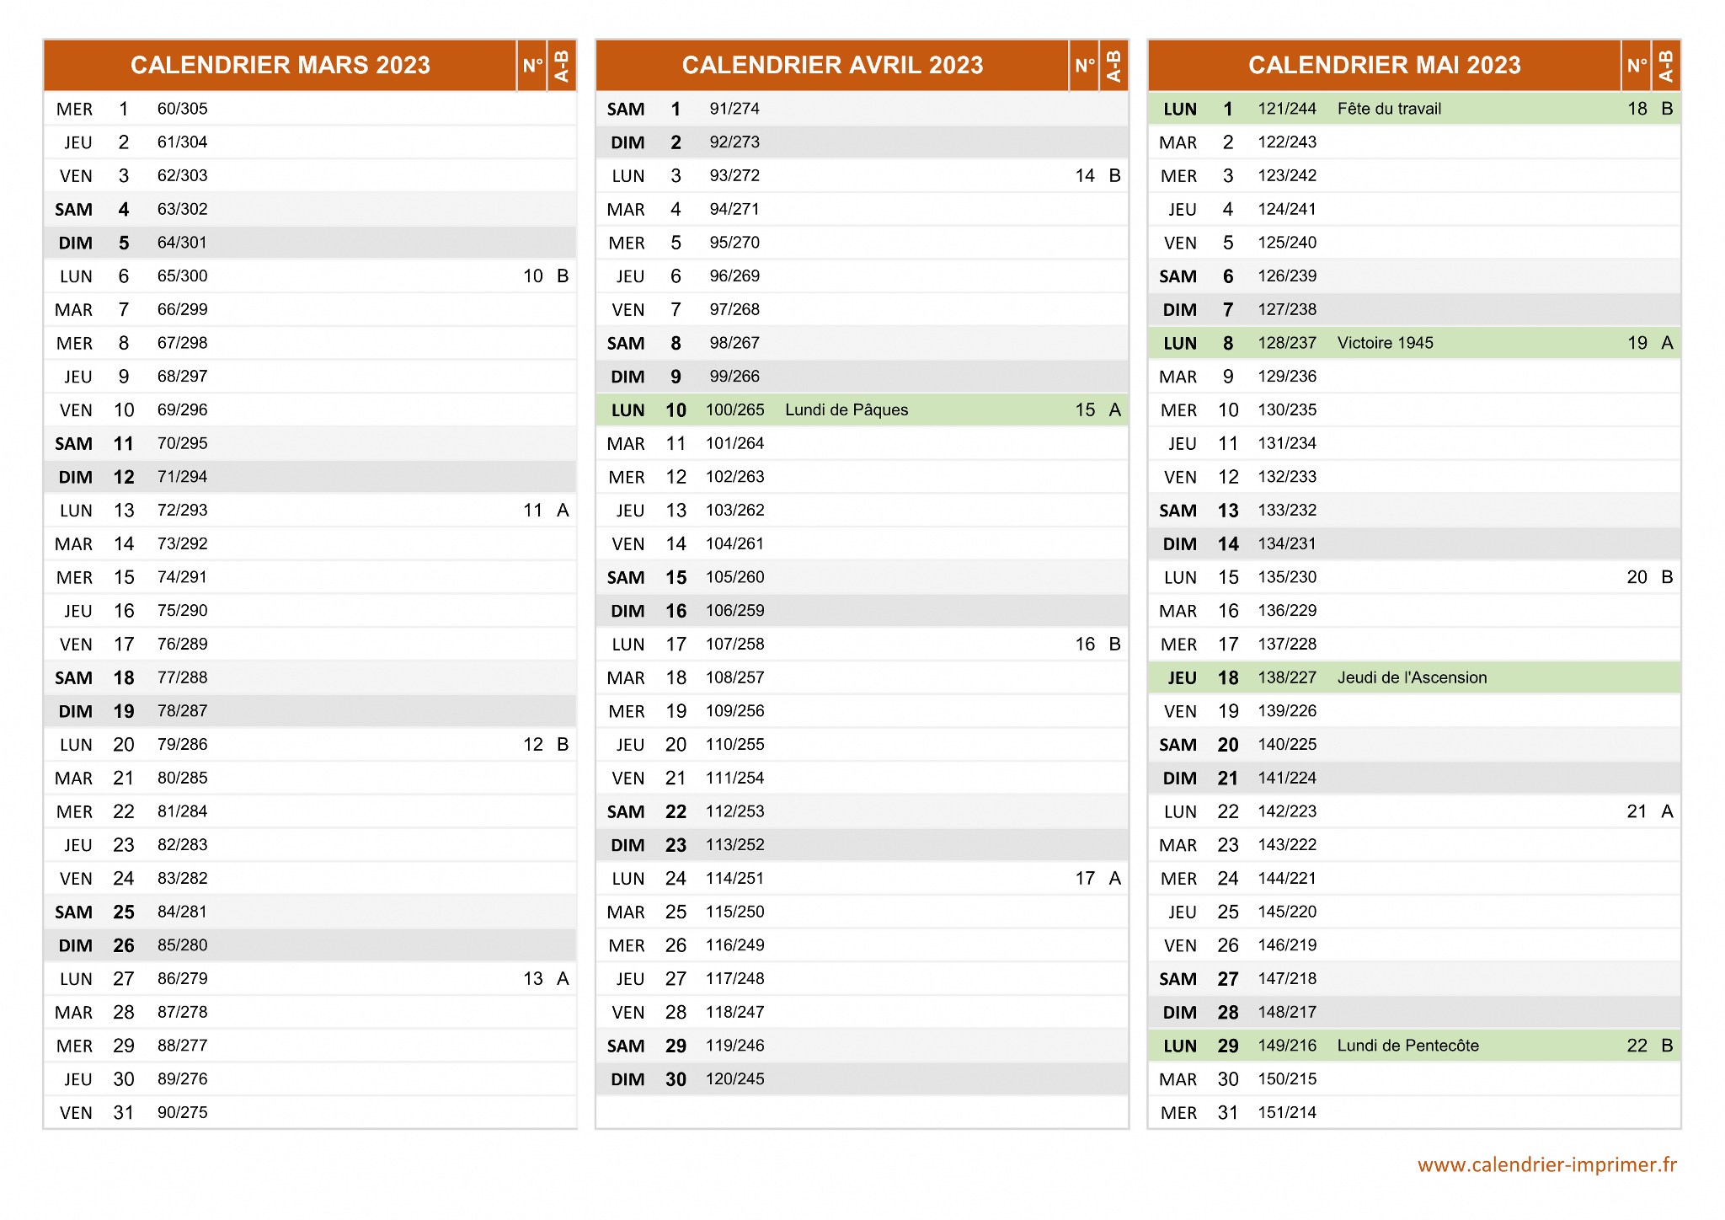Click day count 138/227 on May 18
The width and height of the screenshot is (1725, 1220).
pyautogui.click(x=1287, y=677)
